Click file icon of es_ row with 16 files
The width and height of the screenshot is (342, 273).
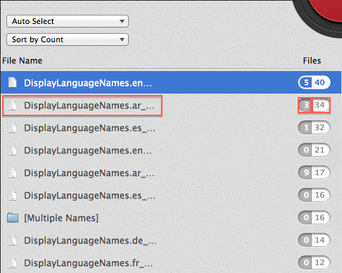pos(13,195)
